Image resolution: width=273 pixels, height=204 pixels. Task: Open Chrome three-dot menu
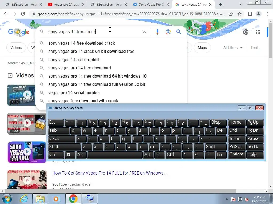267,14
